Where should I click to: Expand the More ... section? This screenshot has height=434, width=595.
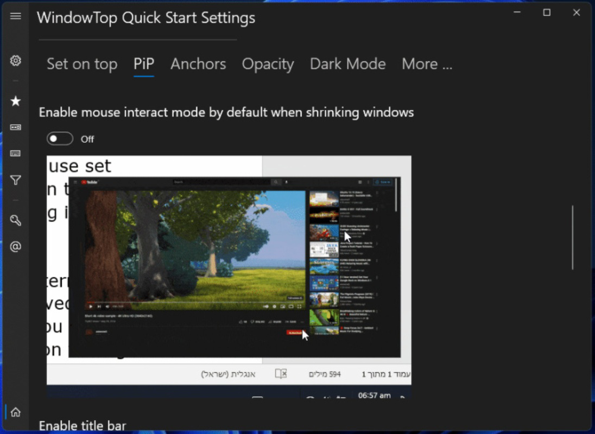point(427,63)
